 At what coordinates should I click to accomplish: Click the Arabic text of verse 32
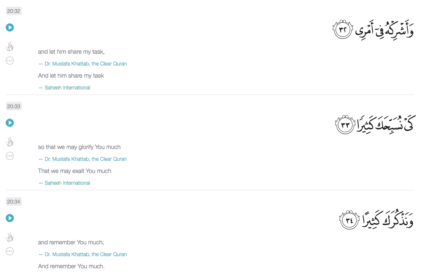tap(384, 29)
